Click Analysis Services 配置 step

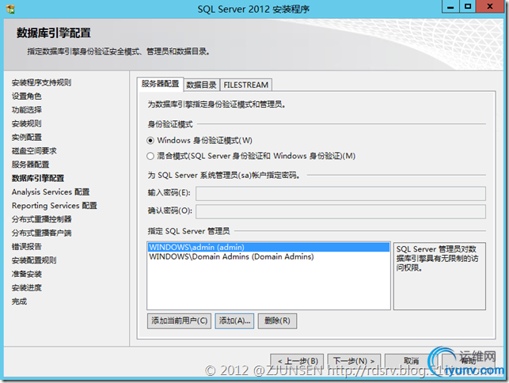pos(51,191)
